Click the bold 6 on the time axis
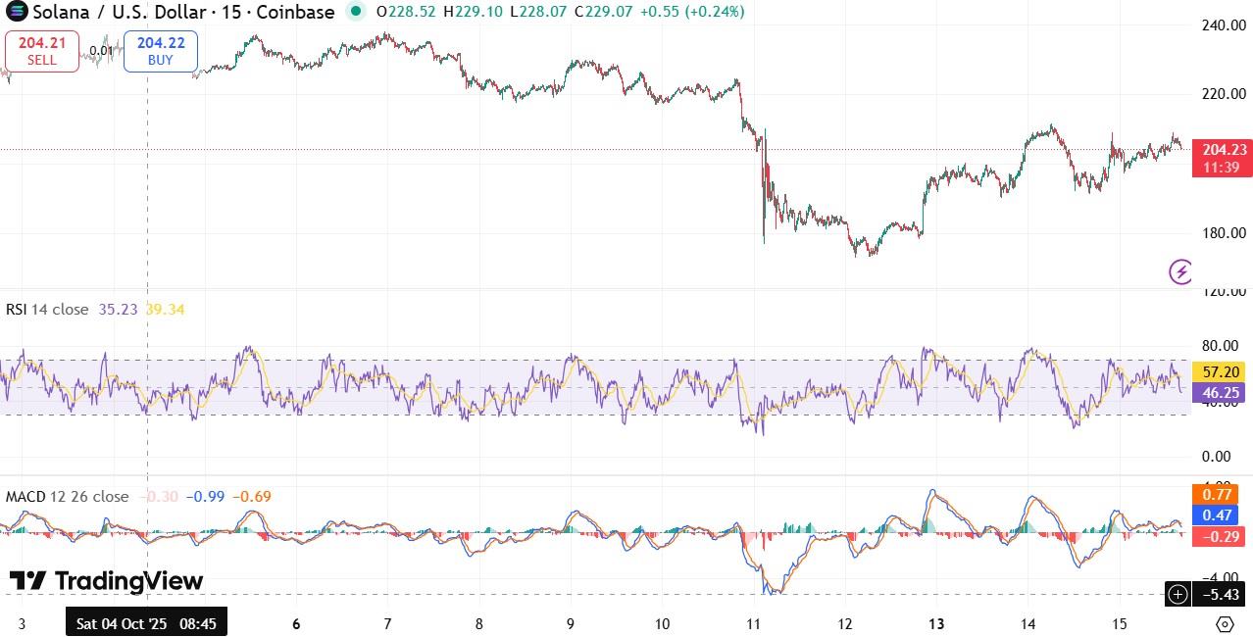This screenshot has height=637, width=1253. [296, 624]
